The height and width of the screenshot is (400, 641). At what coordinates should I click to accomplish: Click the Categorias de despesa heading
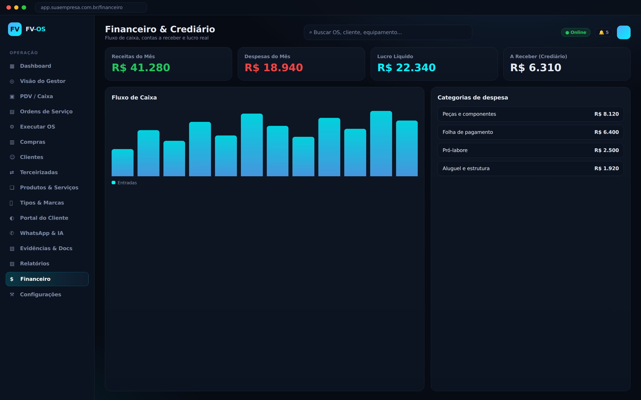pos(473,98)
